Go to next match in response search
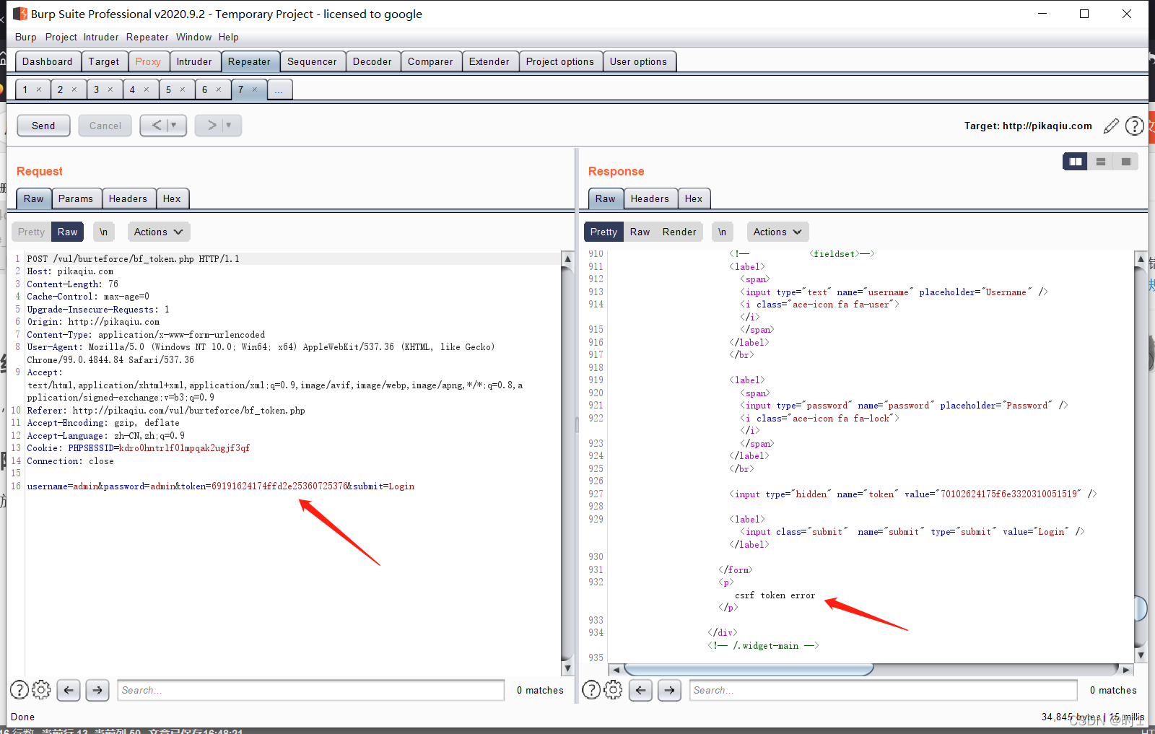 click(x=669, y=690)
